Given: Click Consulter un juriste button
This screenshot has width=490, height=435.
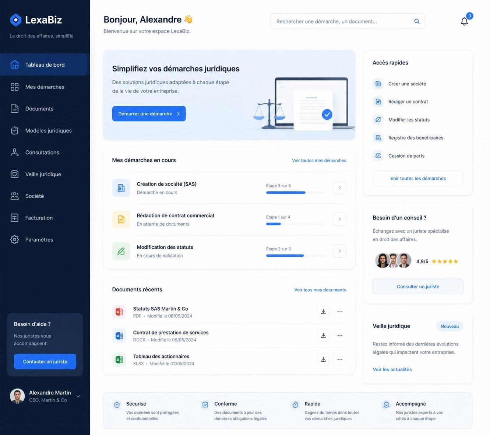Looking at the screenshot, I should (418, 287).
